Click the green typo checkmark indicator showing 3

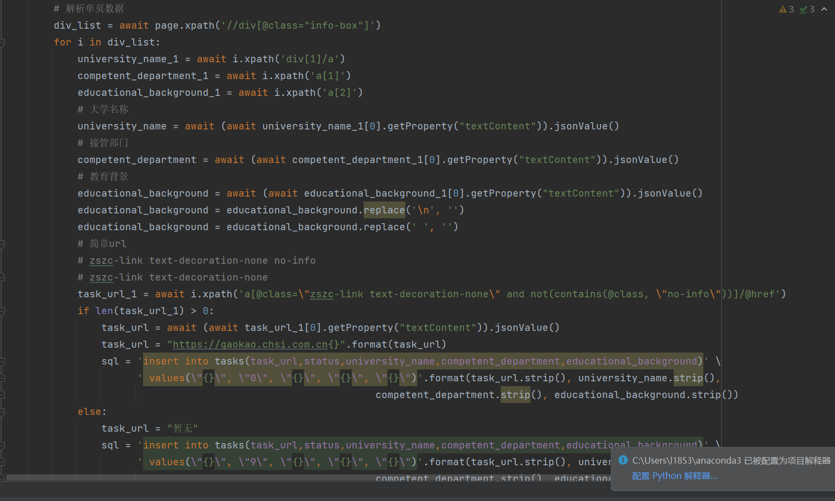(807, 9)
